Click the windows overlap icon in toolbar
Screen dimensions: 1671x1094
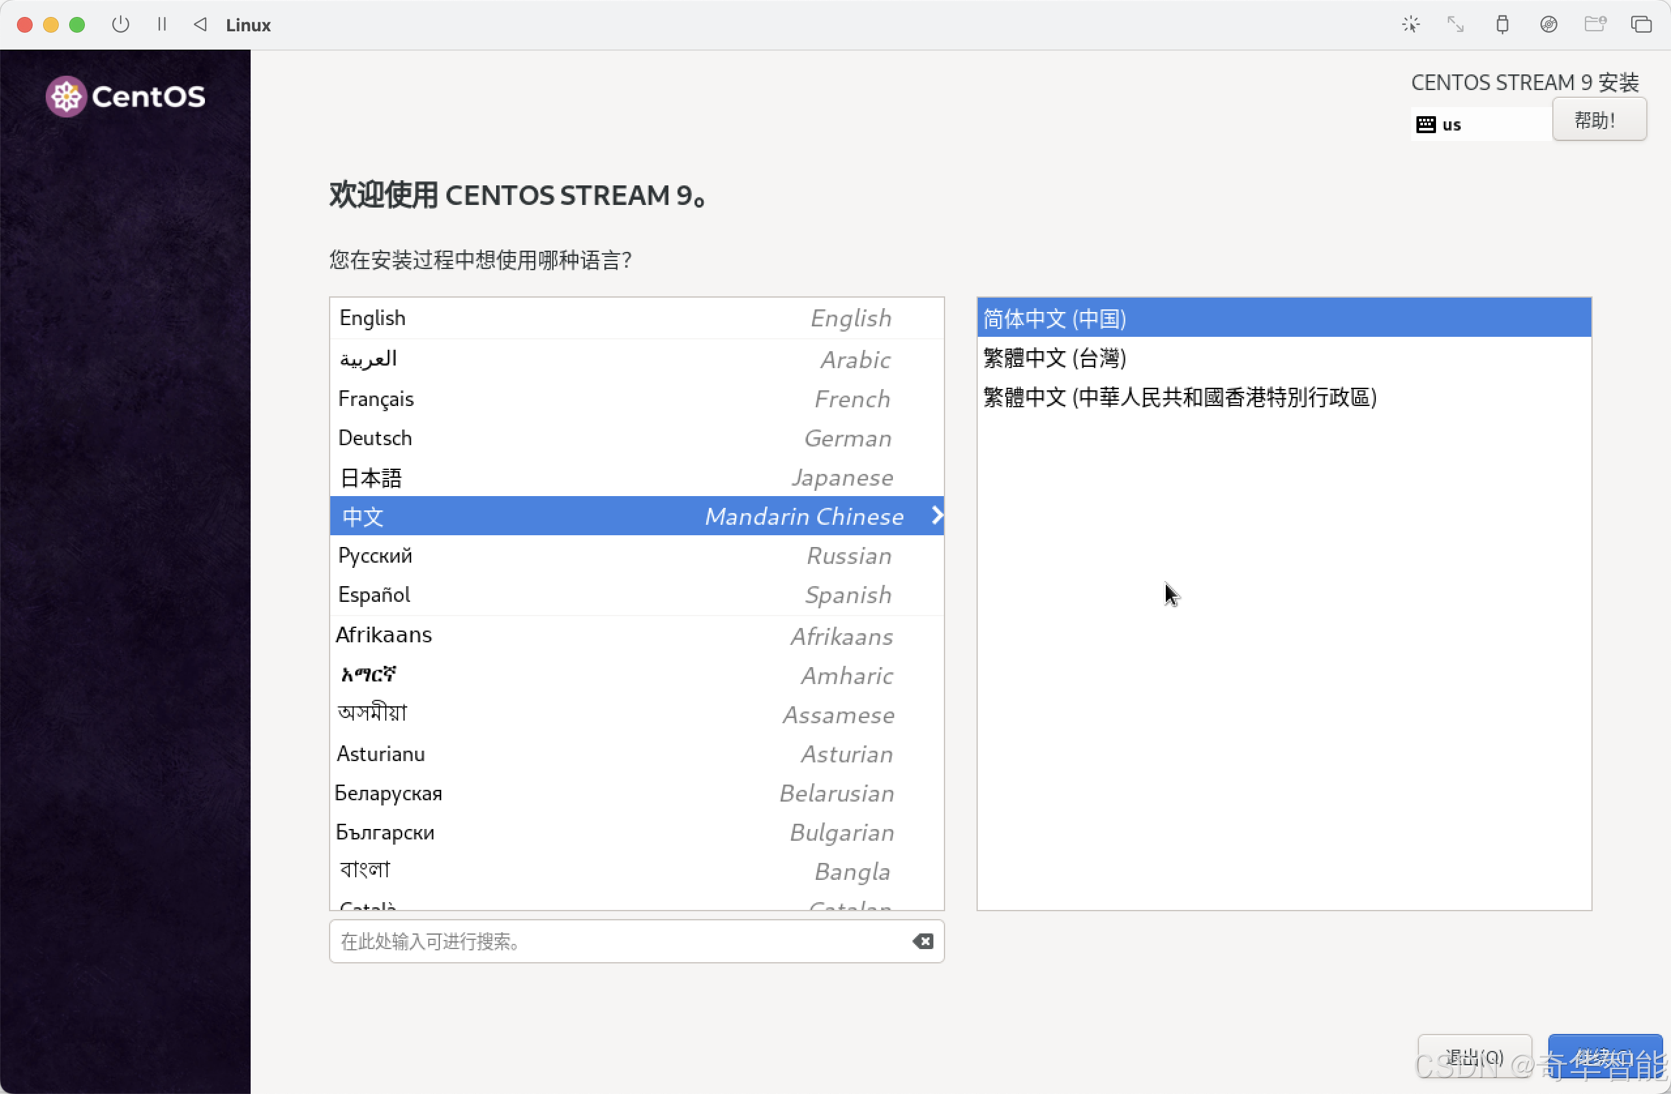click(x=1641, y=25)
